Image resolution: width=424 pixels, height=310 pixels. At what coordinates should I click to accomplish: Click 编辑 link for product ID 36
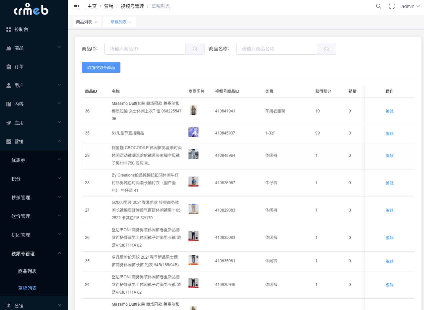coord(389,111)
